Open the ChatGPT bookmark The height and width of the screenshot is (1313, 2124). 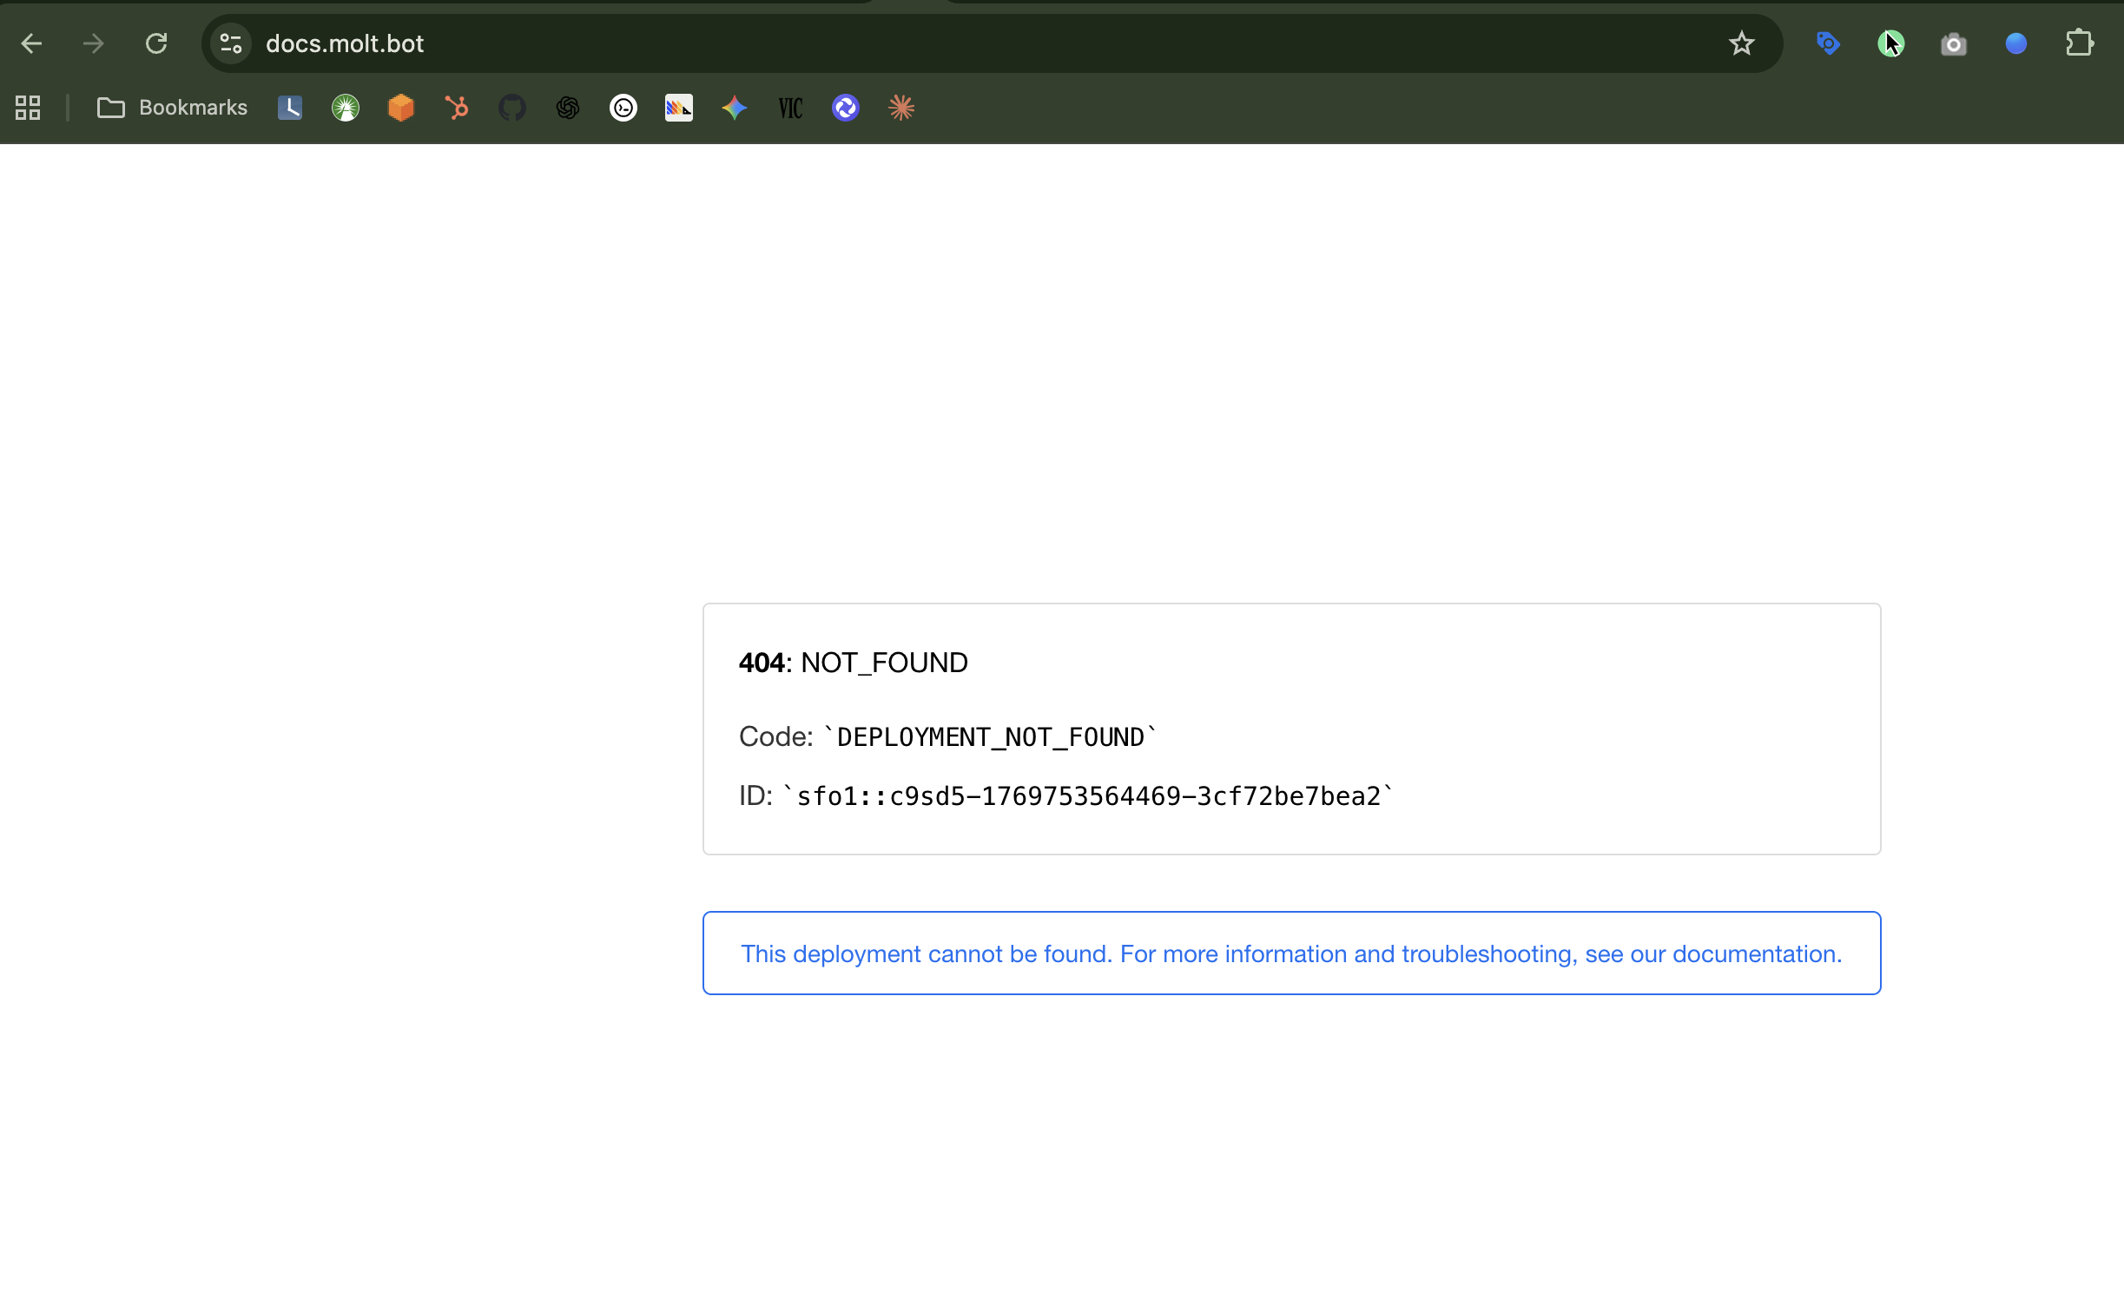coord(568,108)
